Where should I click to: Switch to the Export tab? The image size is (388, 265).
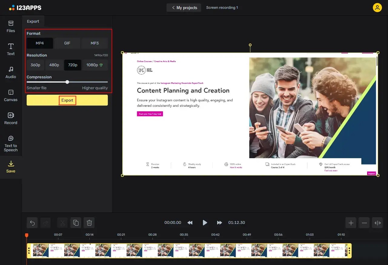coord(33,21)
